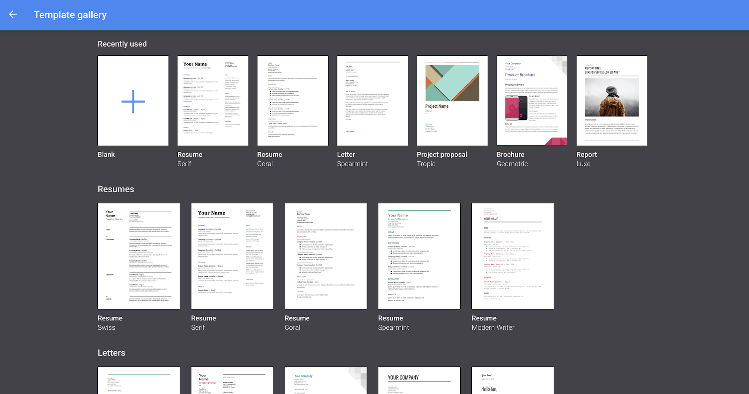
Task: Open the letter template with blue Your Company text
Action: click(326, 380)
